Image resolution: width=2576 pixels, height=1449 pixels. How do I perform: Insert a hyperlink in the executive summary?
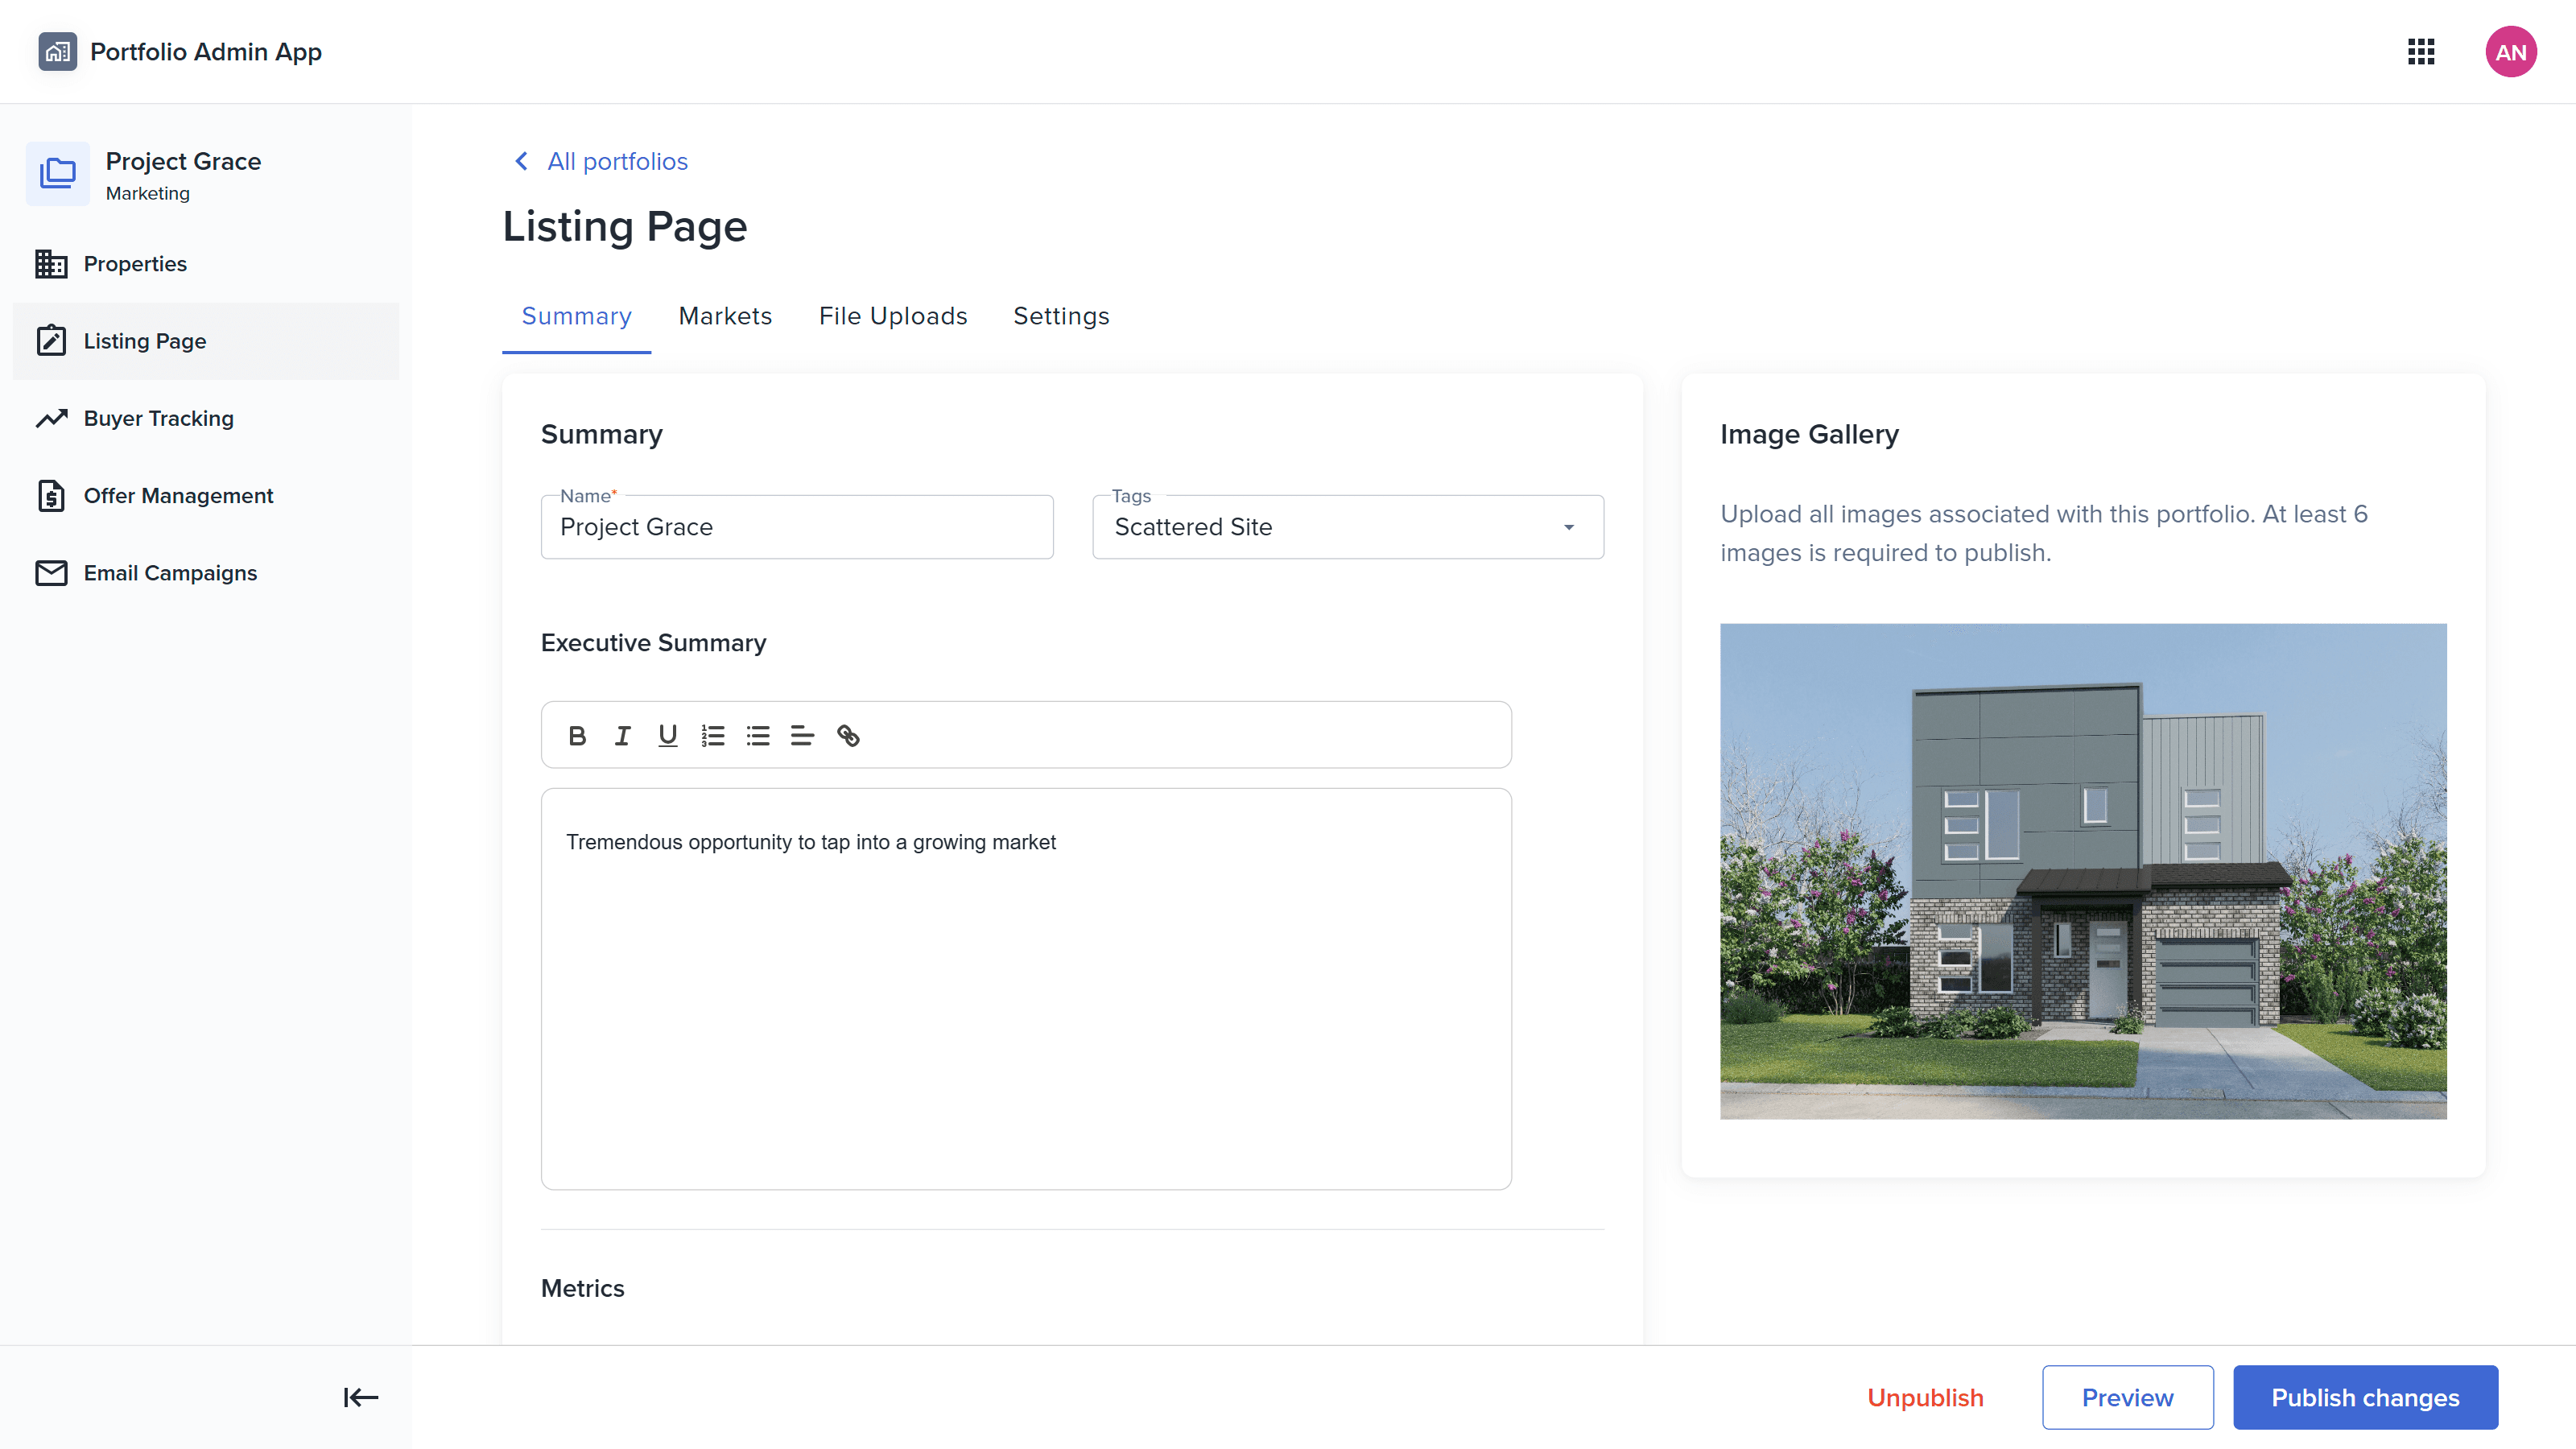tap(849, 735)
